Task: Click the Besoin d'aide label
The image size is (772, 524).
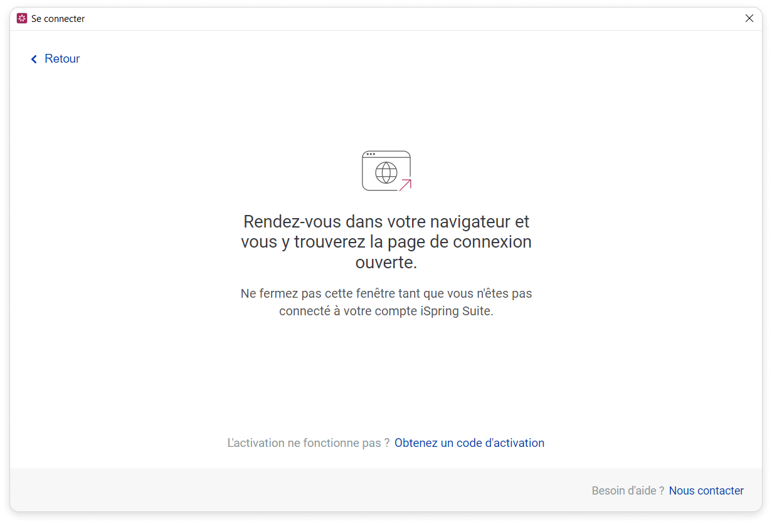Action: (628, 491)
